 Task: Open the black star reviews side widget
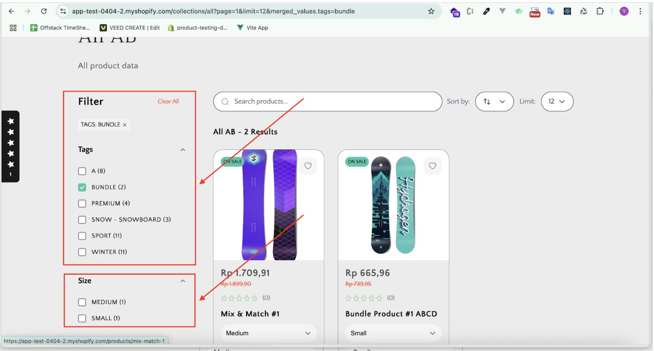point(10,147)
